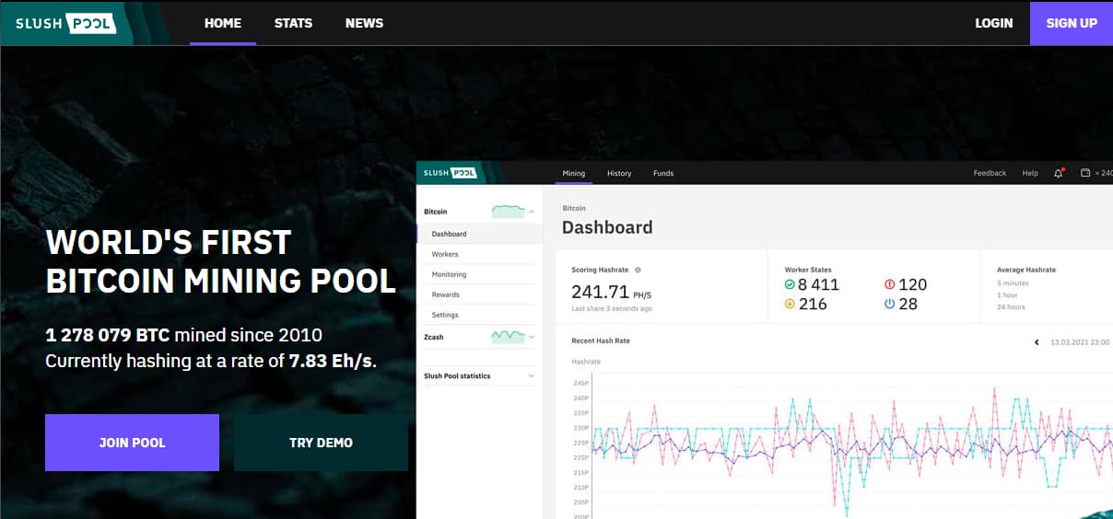This screenshot has width=1113, height=519.
Task: Click the Recent Hash Rate heading
Action: point(601,340)
